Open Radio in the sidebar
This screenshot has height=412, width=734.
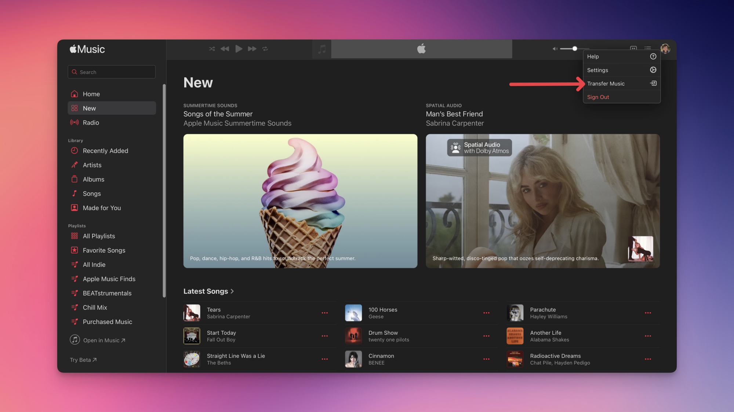[112, 122]
